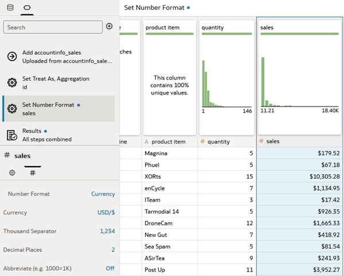The width and height of the screenshot is (344, 276).
Task: Click the quantity histogram tile
Action: (x=226, y=77)
